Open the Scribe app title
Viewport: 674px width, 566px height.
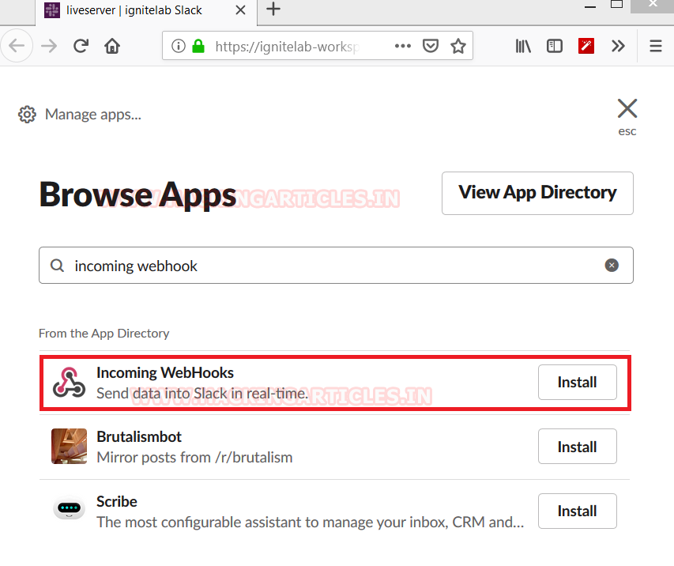point(116,501)
